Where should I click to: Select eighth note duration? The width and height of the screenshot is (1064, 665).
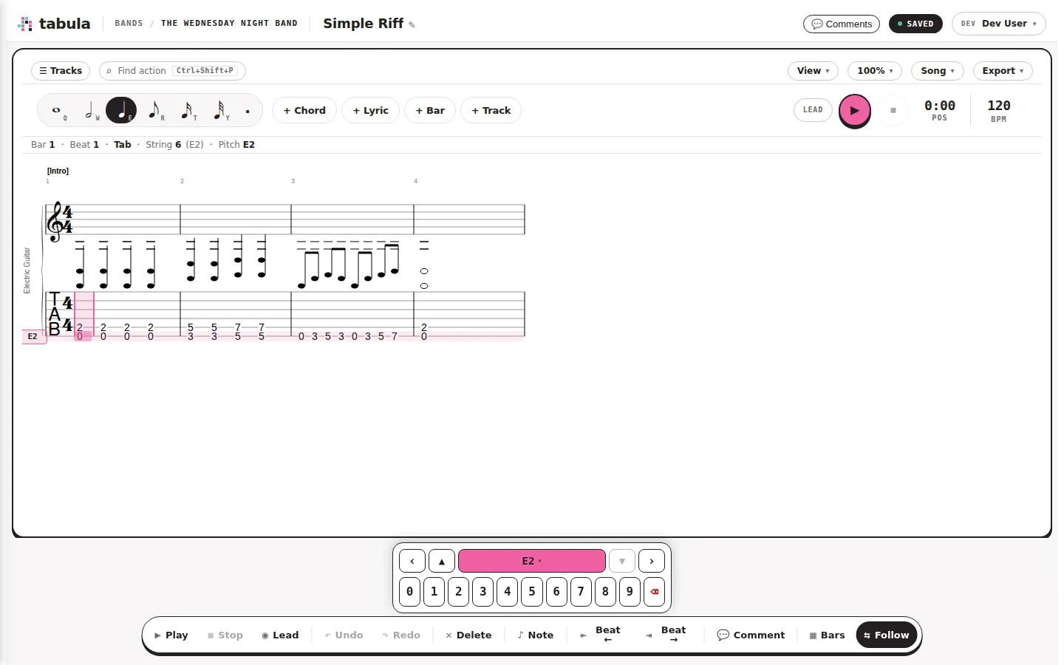tap(154, 111)
